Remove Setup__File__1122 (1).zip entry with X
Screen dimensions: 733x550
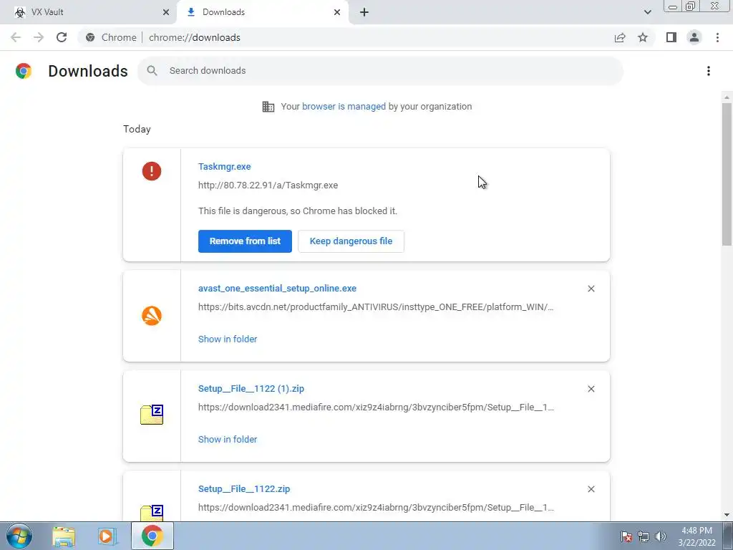pos(591,389)
